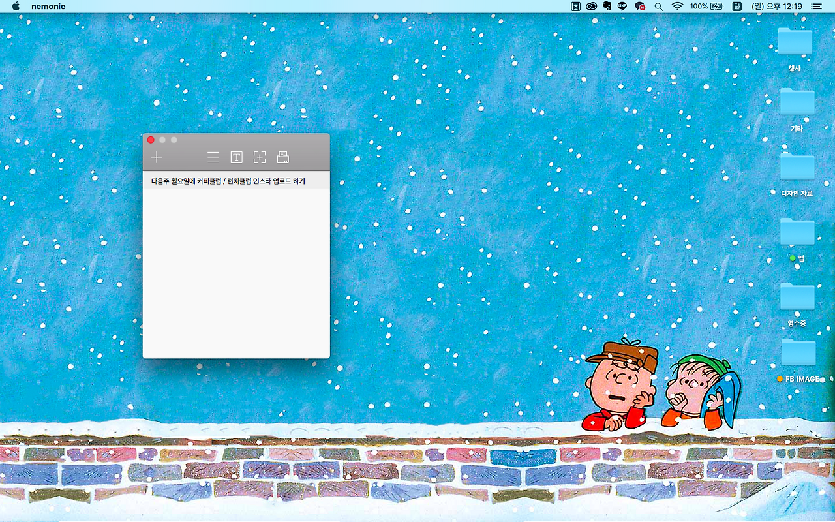Select the note starting with 다음주 월요일에 커피클럽

pyautogui.click(x=236, y=181)
